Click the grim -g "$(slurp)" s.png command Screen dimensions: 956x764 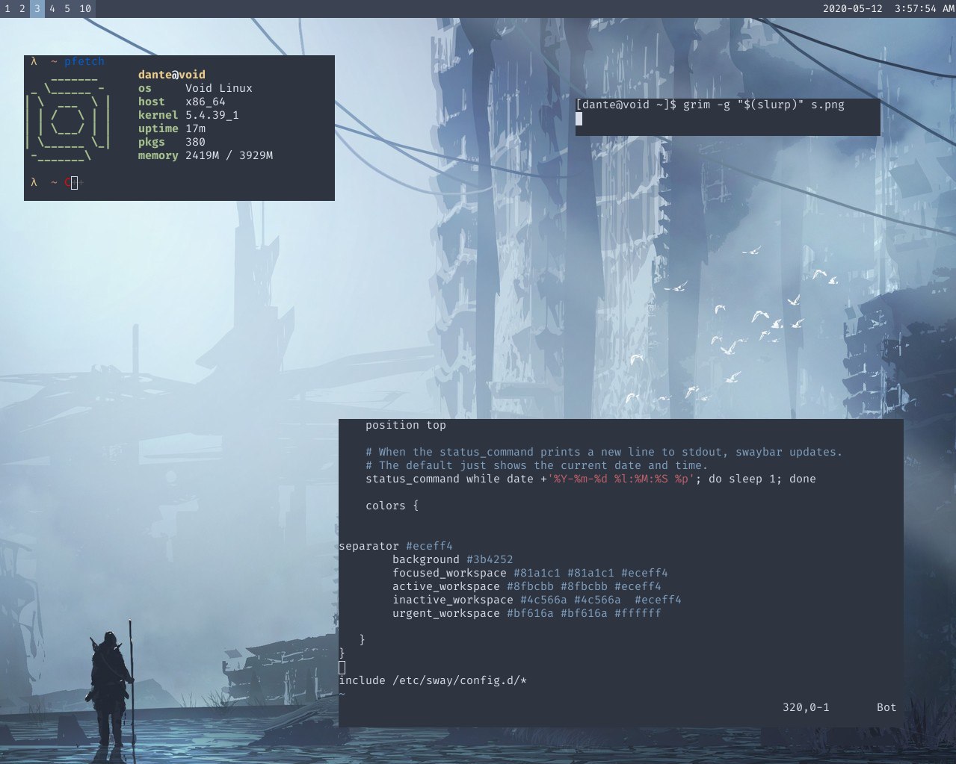tap(764, 105)
